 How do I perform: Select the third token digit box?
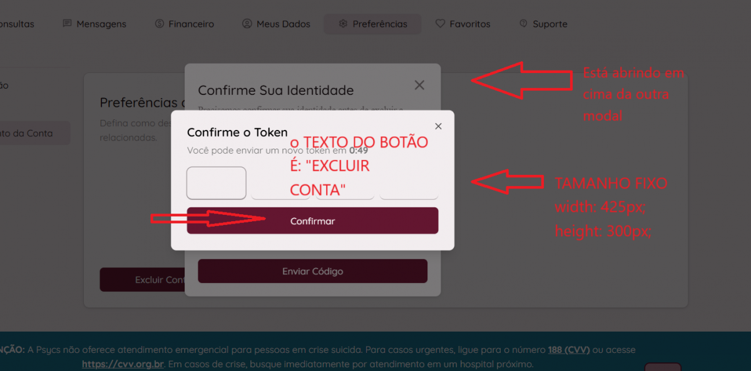(x=345, y=183)
